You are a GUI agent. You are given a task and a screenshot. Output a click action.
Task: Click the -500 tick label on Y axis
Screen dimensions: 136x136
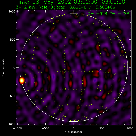[12, 96]
